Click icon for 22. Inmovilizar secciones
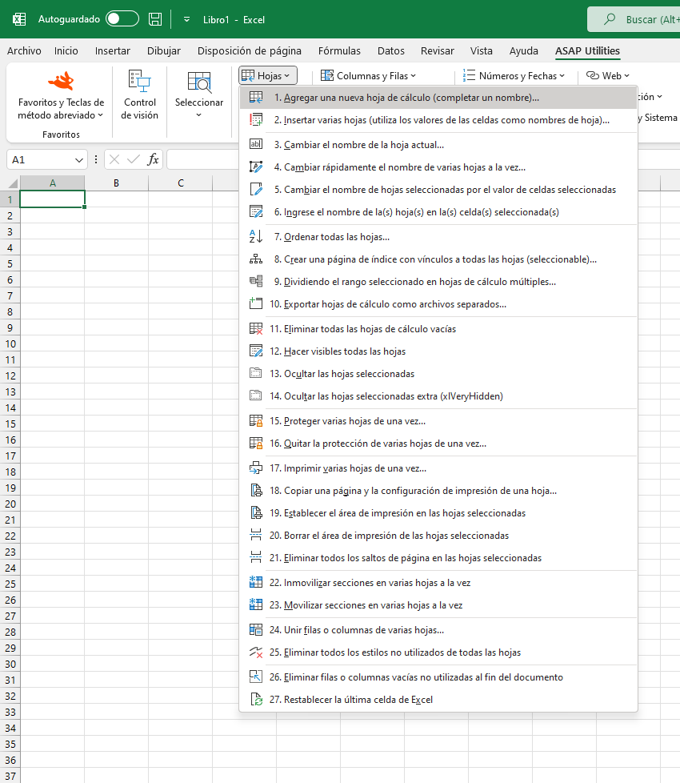 [x=256, y=582]
